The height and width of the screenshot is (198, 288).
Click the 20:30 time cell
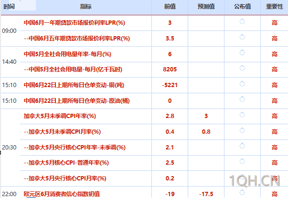pyautogui.click(x=9, y=148)
